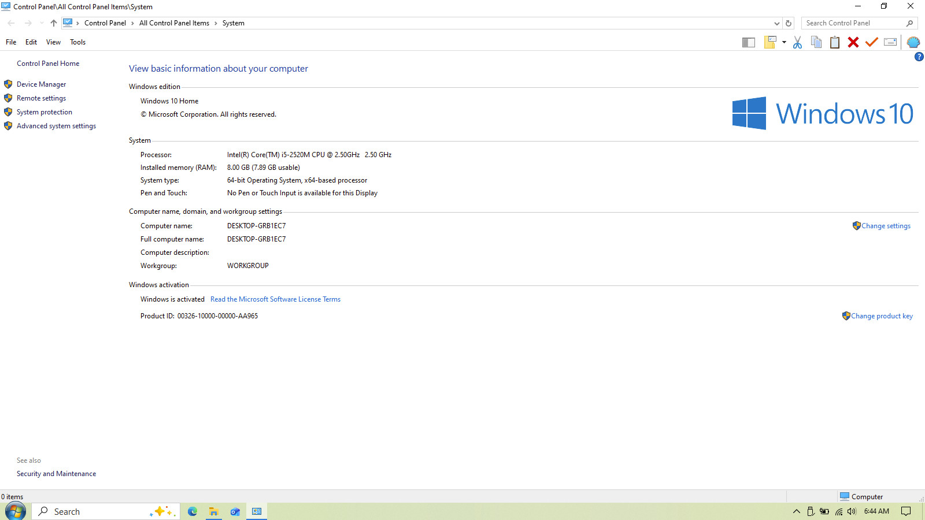Click computer name DESKTOP-GRB1EC7 value

pos(256,226)
